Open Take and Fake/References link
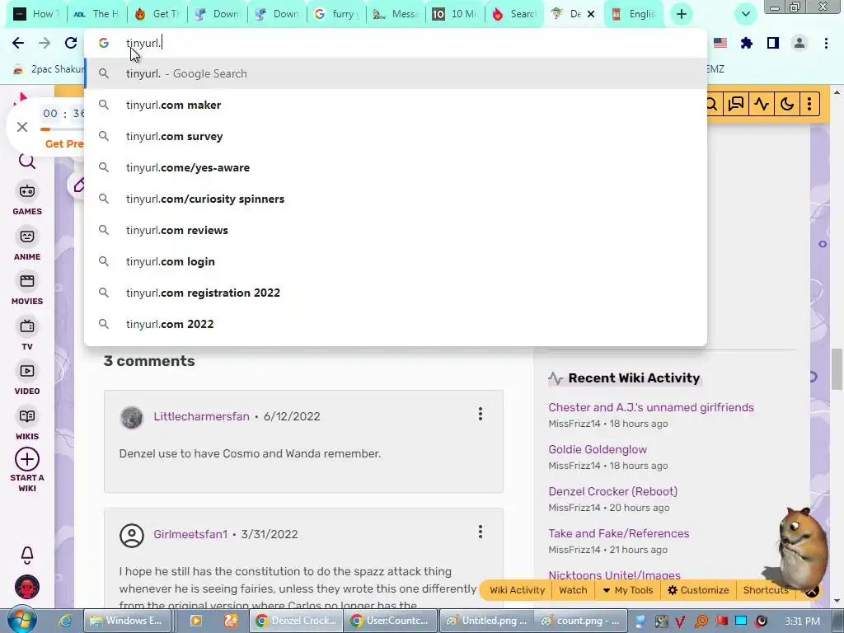Screen dimensions: 844x633 [618, 533]
